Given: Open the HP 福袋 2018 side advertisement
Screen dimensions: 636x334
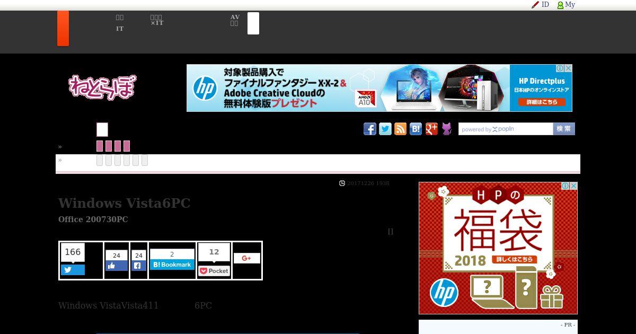Looking at the screenshot, I should point(498,248).
